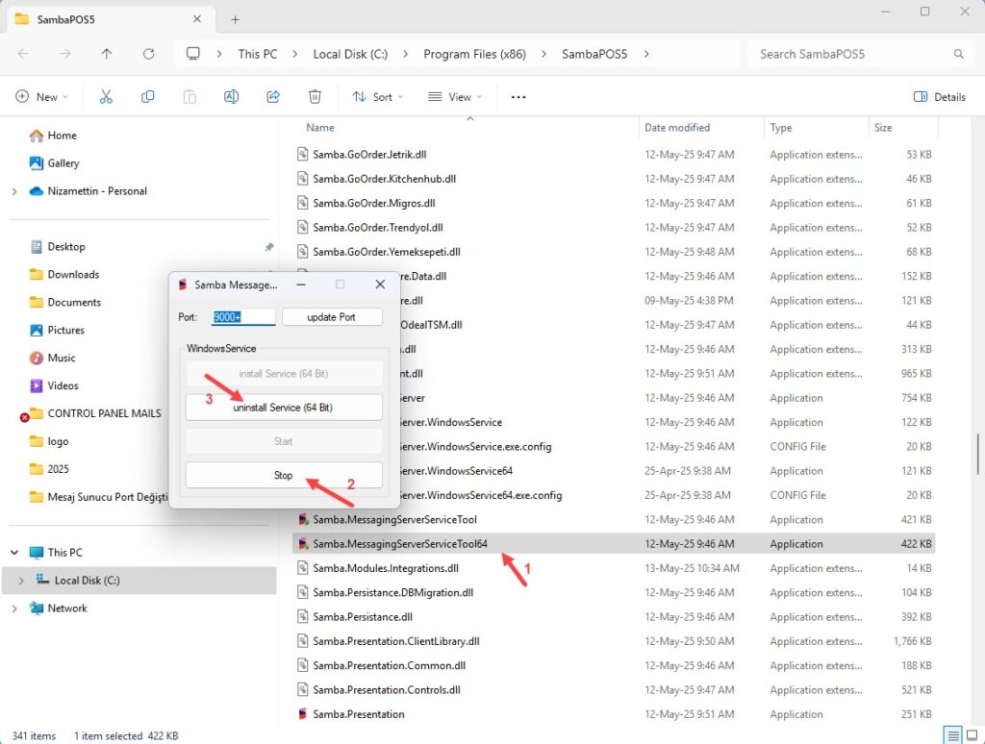Open the See more options ellipsis
This screenshot has height=744, width=985.
pyautogui.click(x=518, y=97)
